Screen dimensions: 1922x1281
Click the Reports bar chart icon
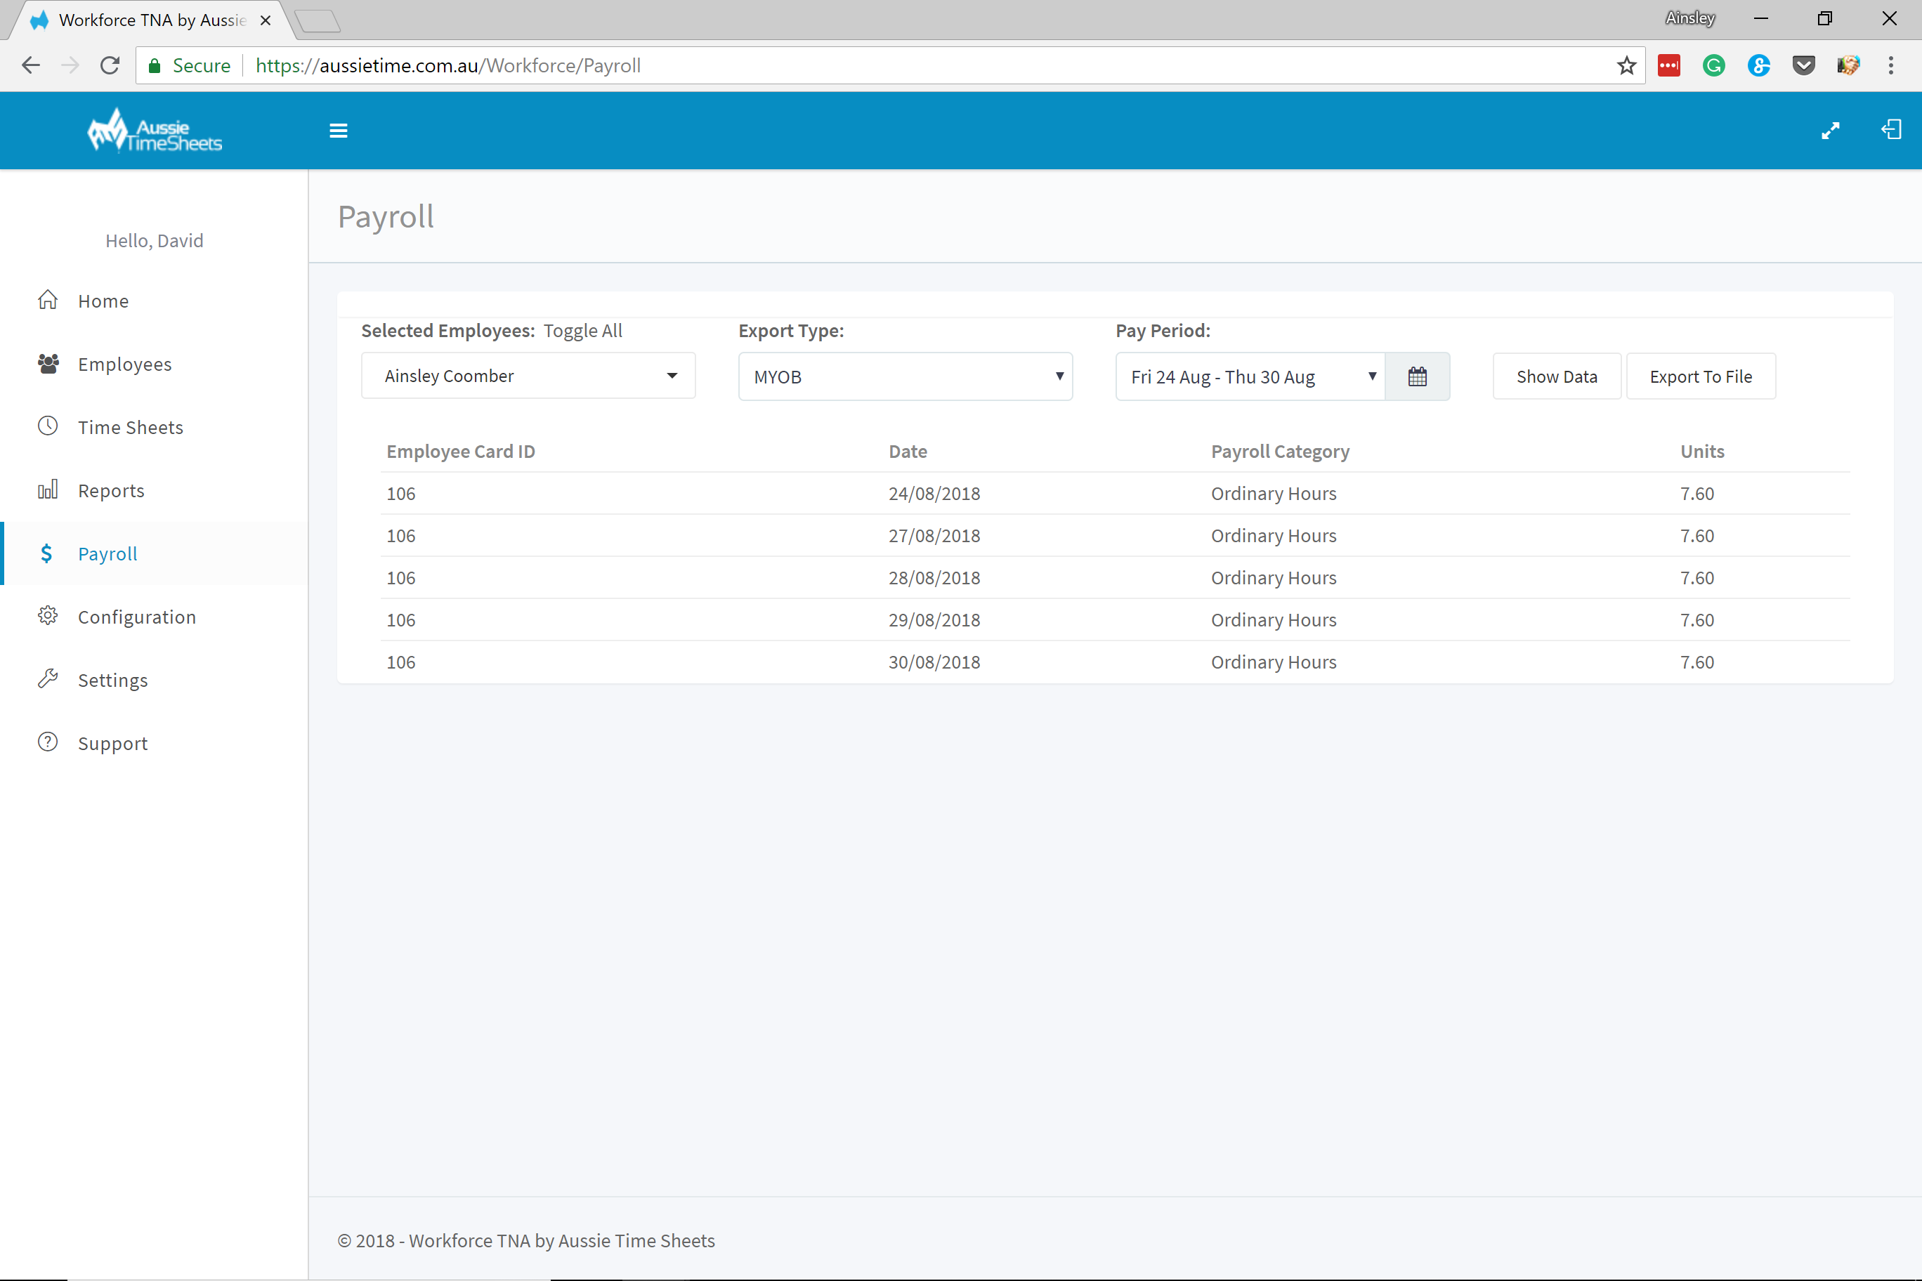pos(48,490)
